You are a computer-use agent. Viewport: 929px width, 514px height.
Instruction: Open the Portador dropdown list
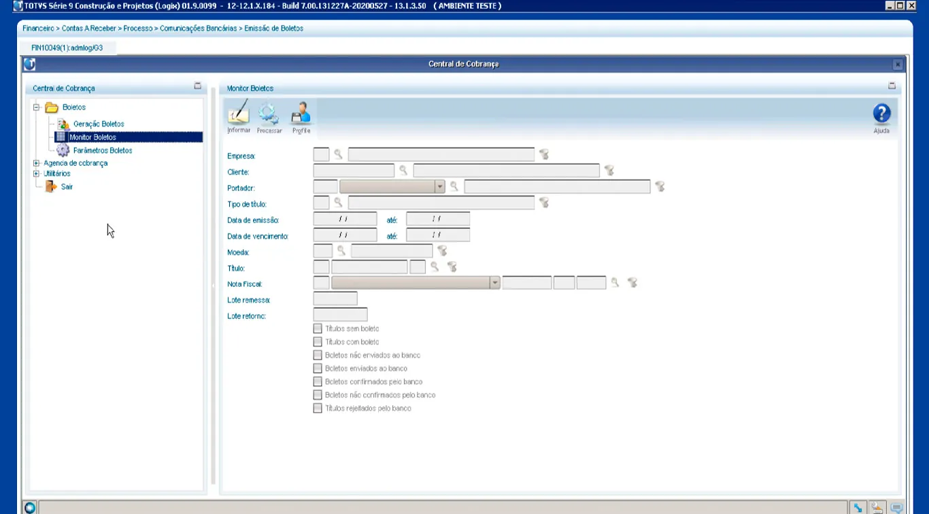coord(439,187)
